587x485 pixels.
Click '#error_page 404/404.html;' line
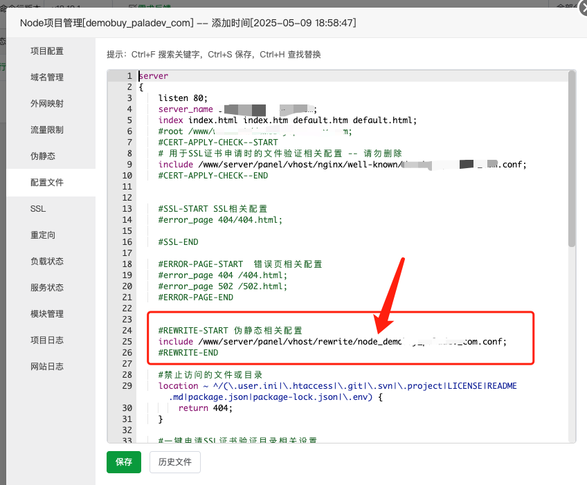(x=220, y=220)
